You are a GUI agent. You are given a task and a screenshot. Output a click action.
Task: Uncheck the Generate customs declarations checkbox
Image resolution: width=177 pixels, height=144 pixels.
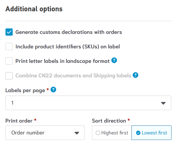[9, 32]
